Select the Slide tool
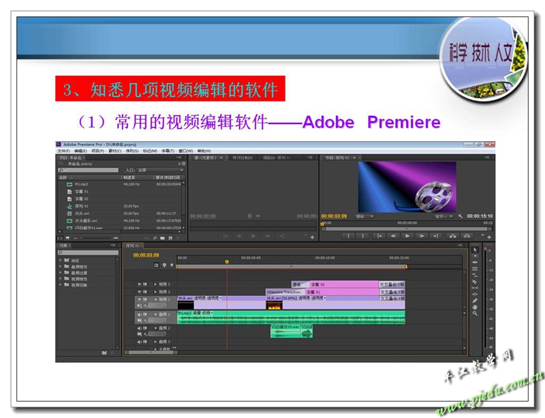The image size is (545, 418). [475, 294]
